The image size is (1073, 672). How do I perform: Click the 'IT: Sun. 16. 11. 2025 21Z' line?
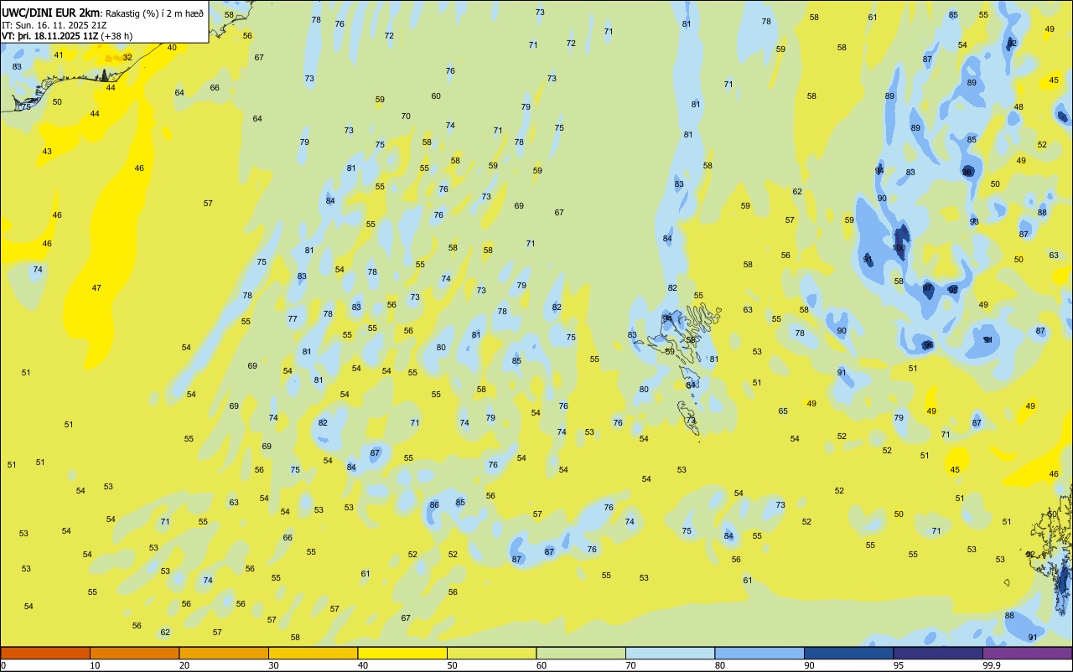(x=54, y=25)
